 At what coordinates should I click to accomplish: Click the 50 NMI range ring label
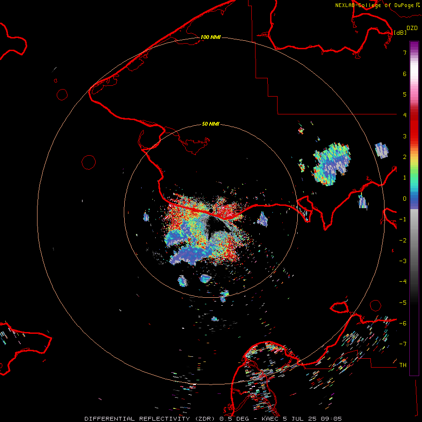coord(211,124)
